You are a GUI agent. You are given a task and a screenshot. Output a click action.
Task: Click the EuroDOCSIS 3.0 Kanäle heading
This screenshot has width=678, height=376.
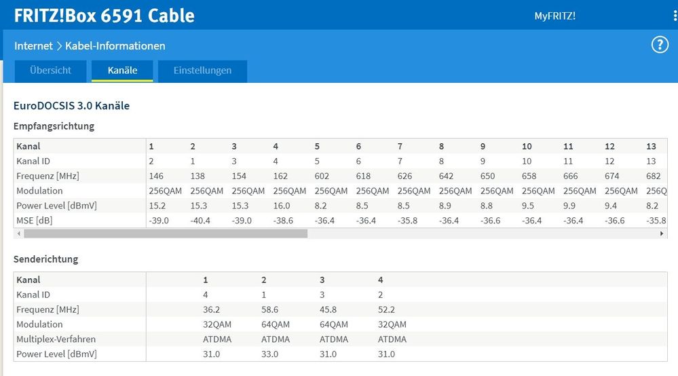[x=71, y=106]
